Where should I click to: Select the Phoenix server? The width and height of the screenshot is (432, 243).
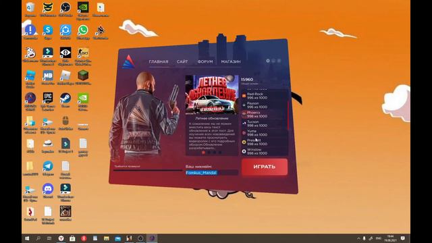click(264, 114)
